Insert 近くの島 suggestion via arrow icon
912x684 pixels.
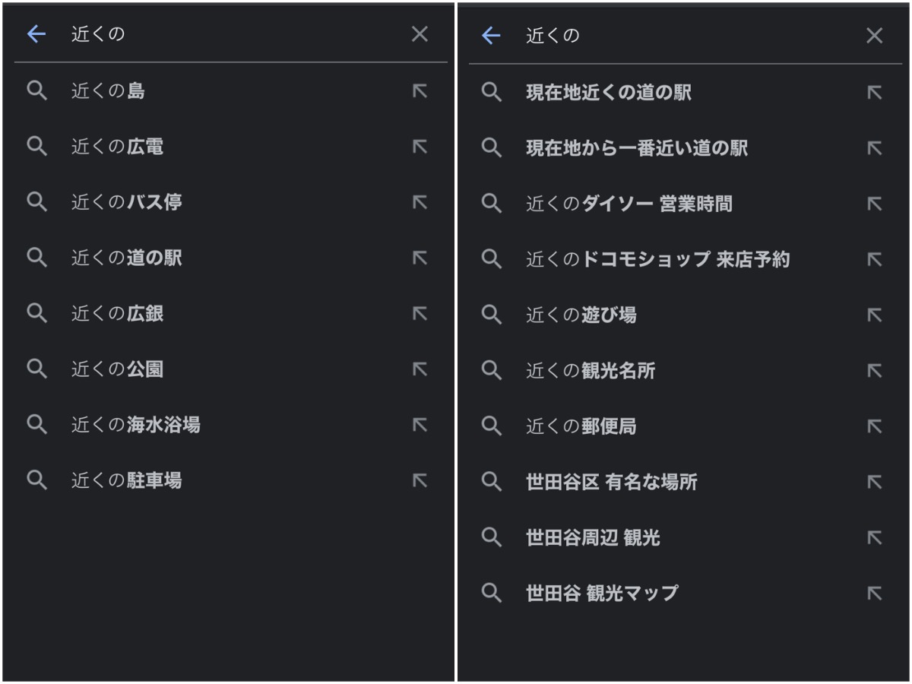click(420, 91)
